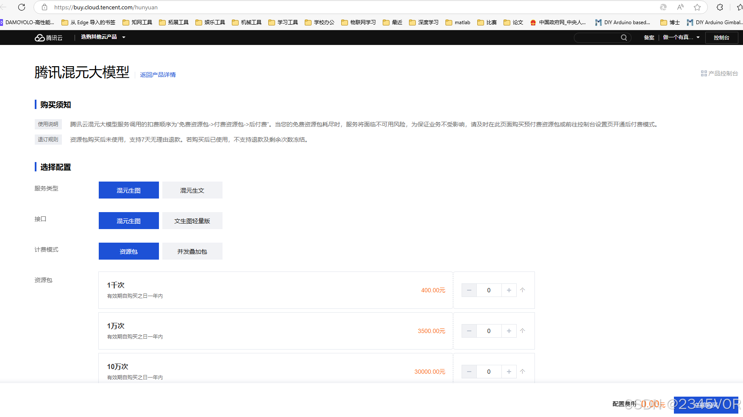The height and width of the screenshot is (417, 743).
Task: Select 混元生图 interface option
Action: pos(129,221)
